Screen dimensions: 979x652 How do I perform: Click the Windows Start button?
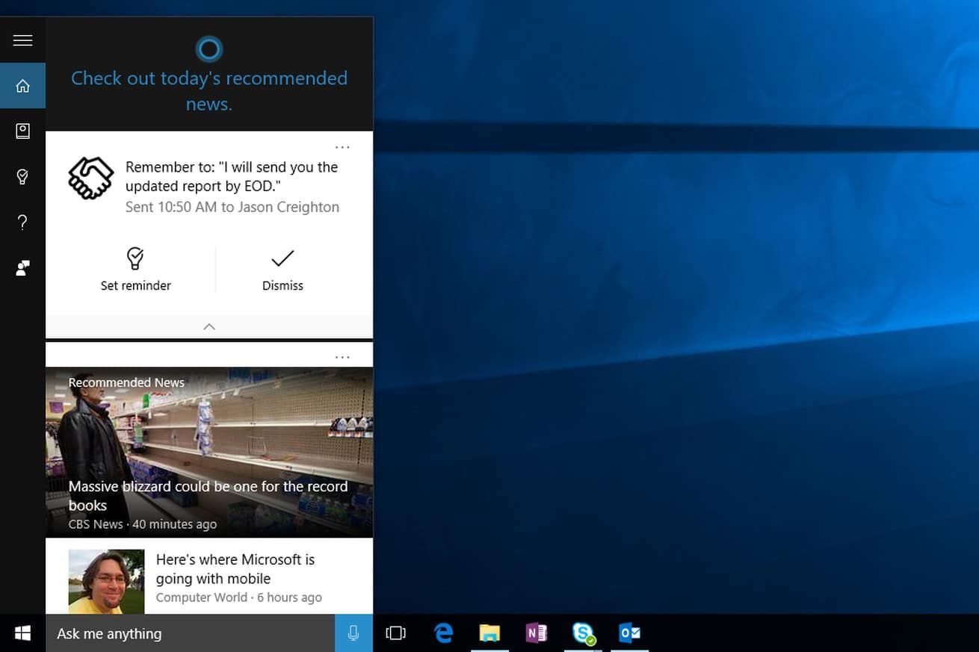22,633
